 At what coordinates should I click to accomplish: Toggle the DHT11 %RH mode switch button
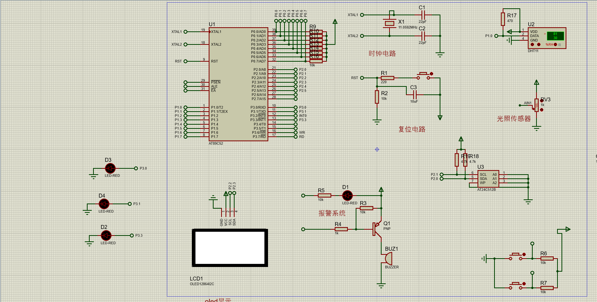point(555,45)
